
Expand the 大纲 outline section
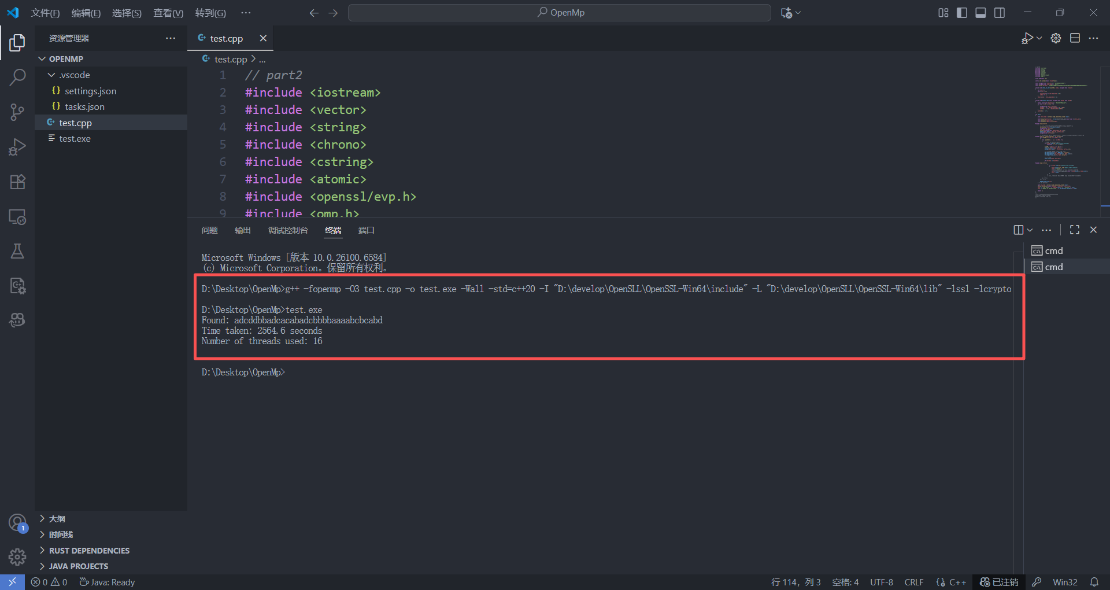click(x=111, y=519)
